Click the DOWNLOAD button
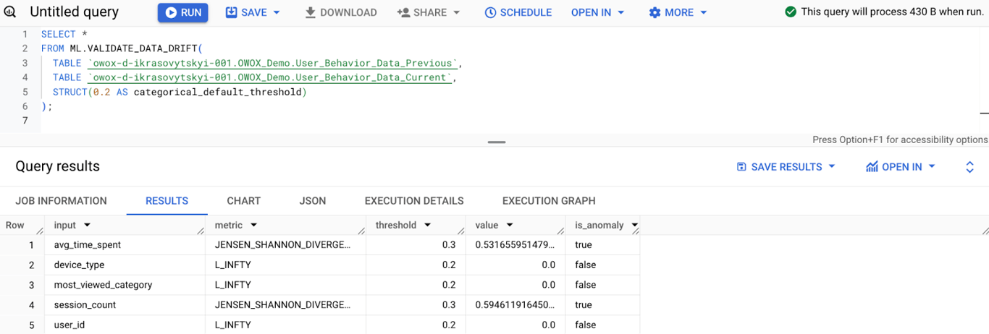Image resolution: width=989 pixels, height=334 pixels. (x=340, y=12)
